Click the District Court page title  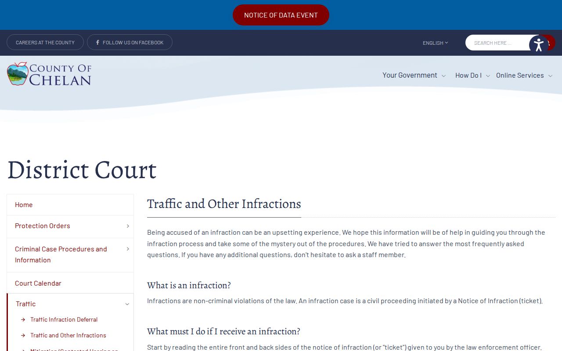(82, 170)
